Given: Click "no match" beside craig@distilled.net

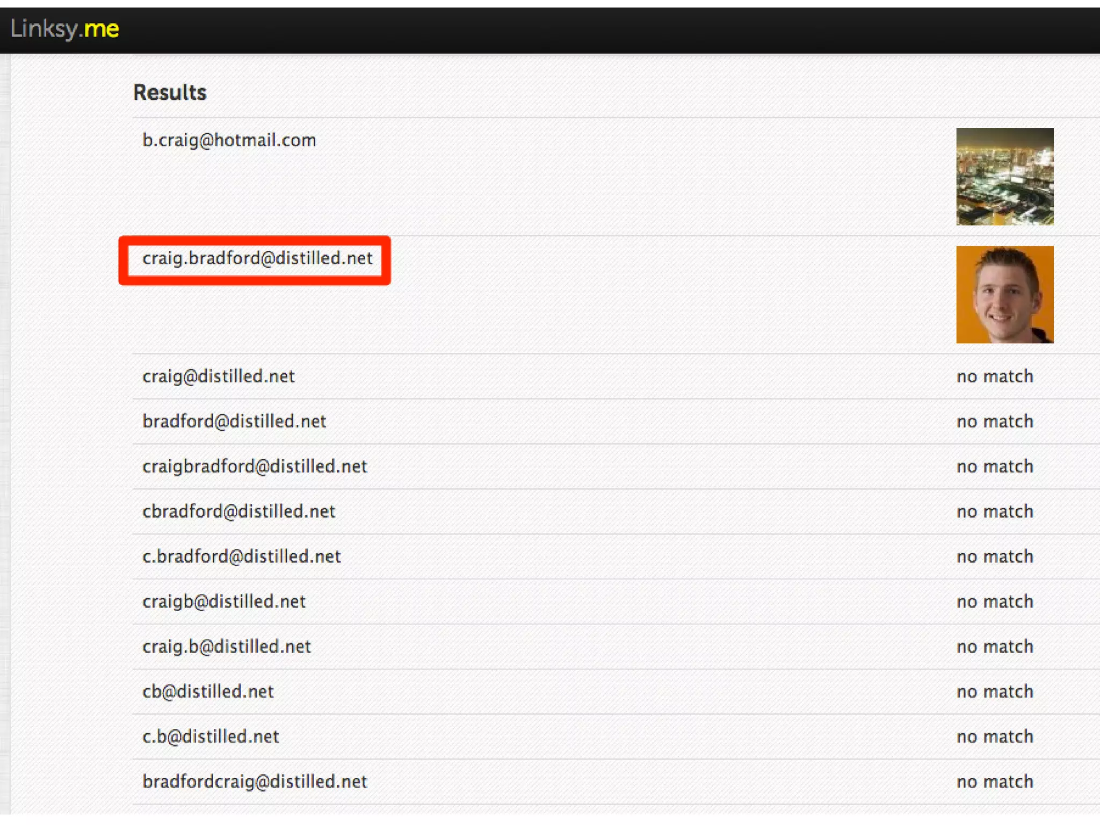Looking at the screenshot, I should pos(995,377).
